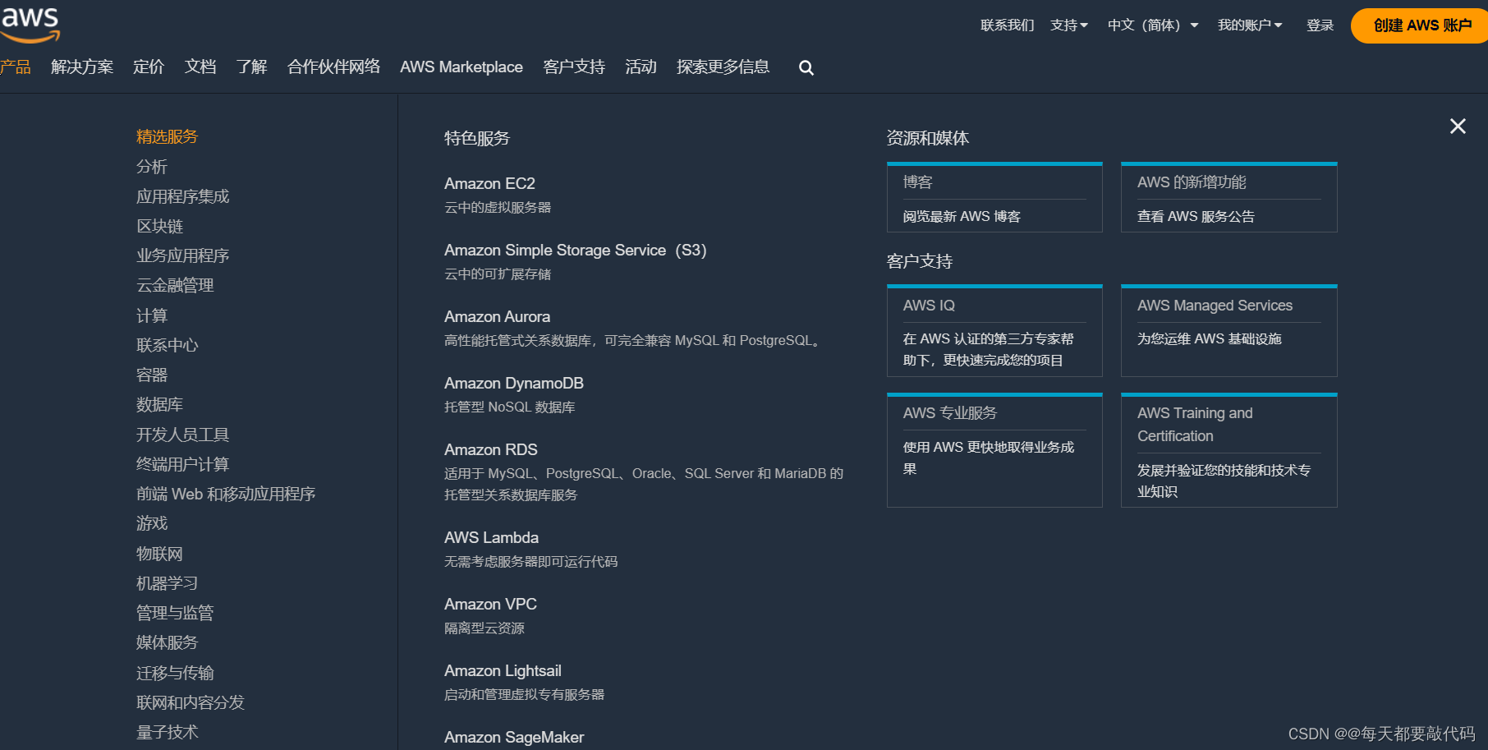
Task: Select the 业务应用程序 category
Action: pos(182,255)
